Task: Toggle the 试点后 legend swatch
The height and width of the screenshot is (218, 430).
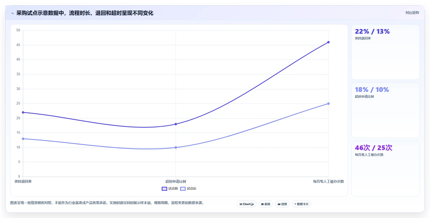Action: tap(183, 189)
